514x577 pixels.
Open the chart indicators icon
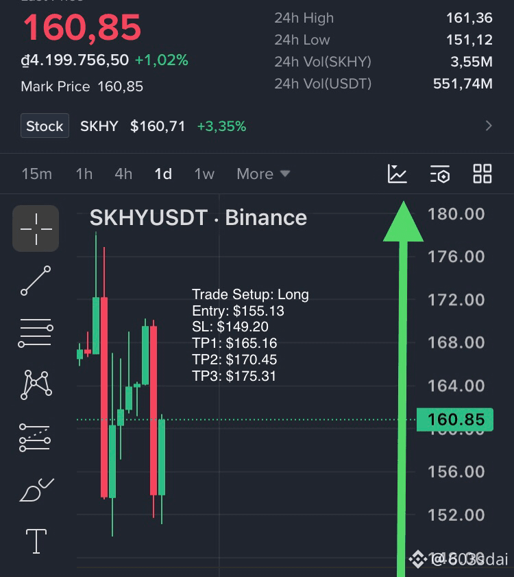pos(397,174)
